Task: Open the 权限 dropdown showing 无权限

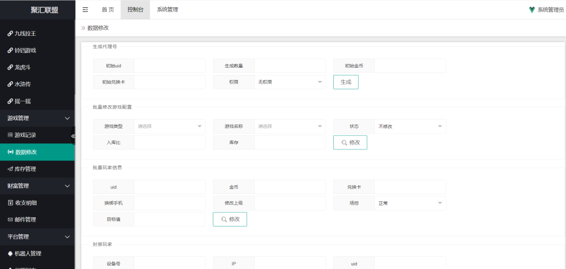Action: (x=290, y=82)
